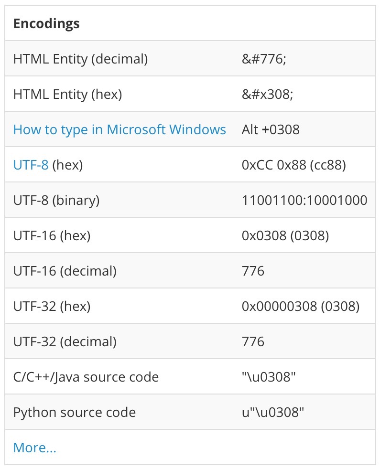Click the UTF-32 (decimal) value 776
Screen dimensions: 380x469
253,341
